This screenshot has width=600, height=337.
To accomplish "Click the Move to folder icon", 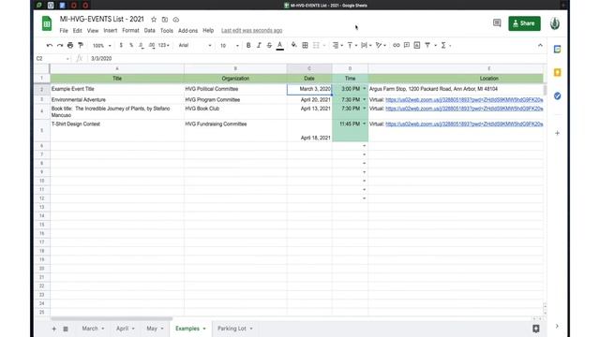I will pos(165,20).
